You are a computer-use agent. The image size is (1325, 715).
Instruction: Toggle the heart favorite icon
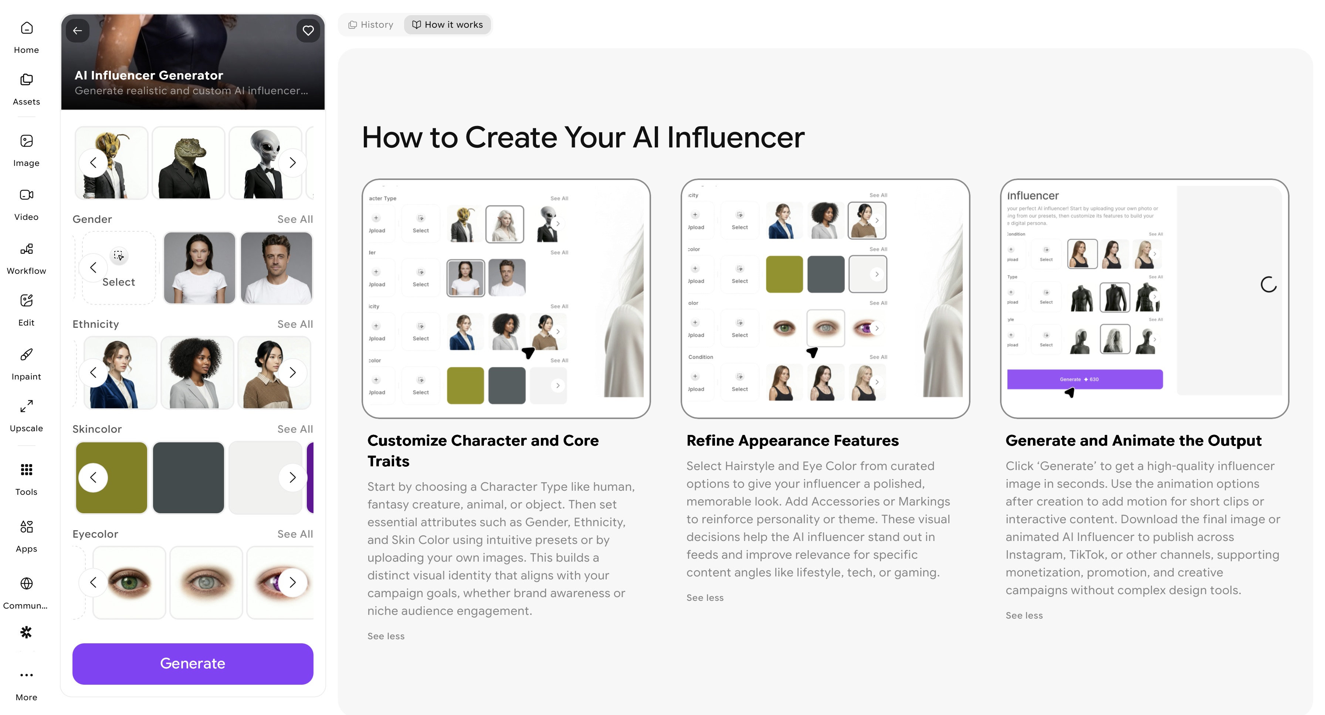coord(308,31)
